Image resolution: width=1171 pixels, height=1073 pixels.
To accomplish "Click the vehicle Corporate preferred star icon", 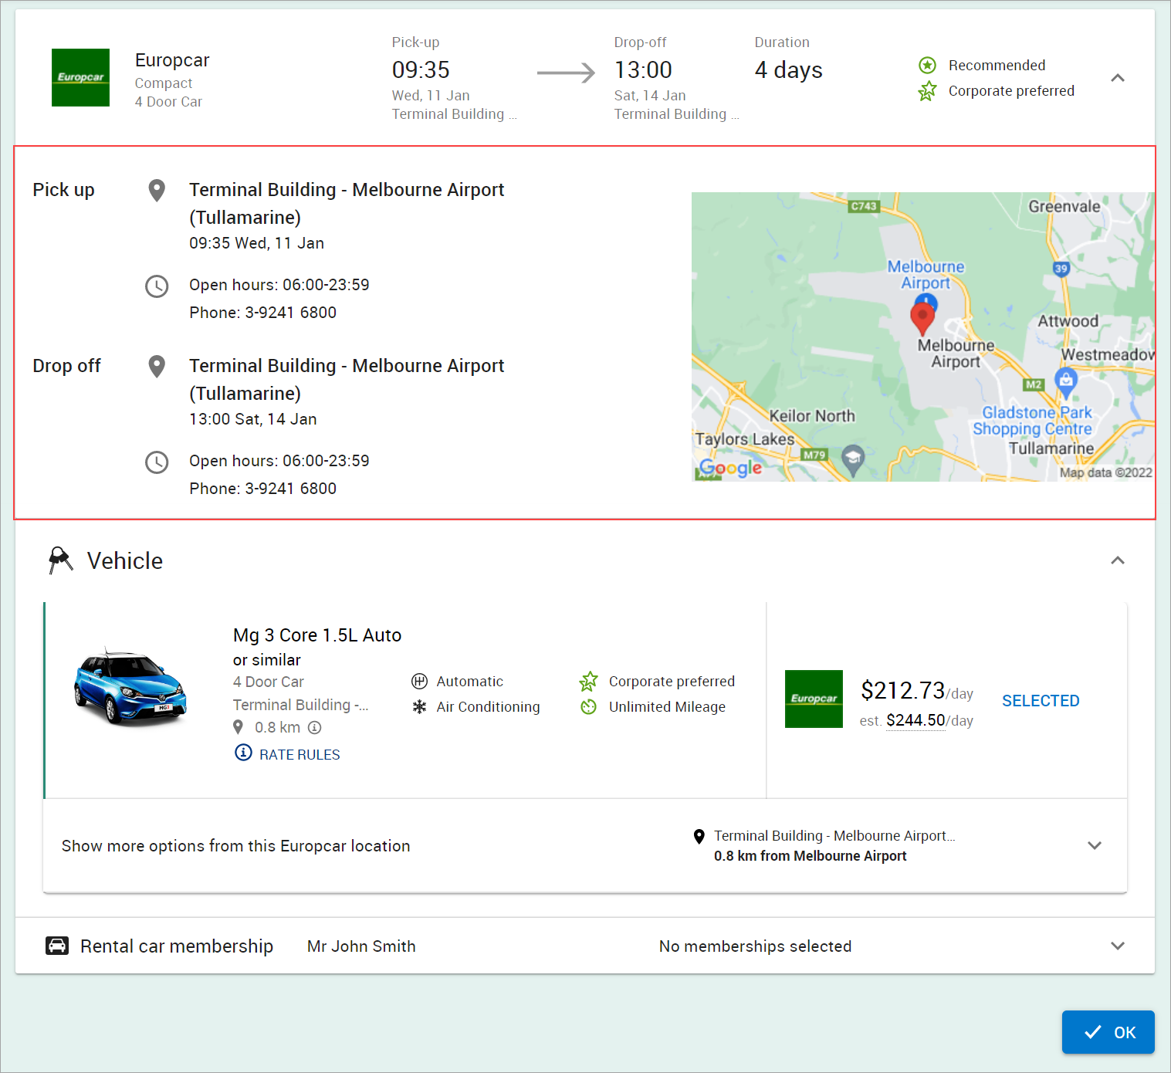I will click(588, 681).
